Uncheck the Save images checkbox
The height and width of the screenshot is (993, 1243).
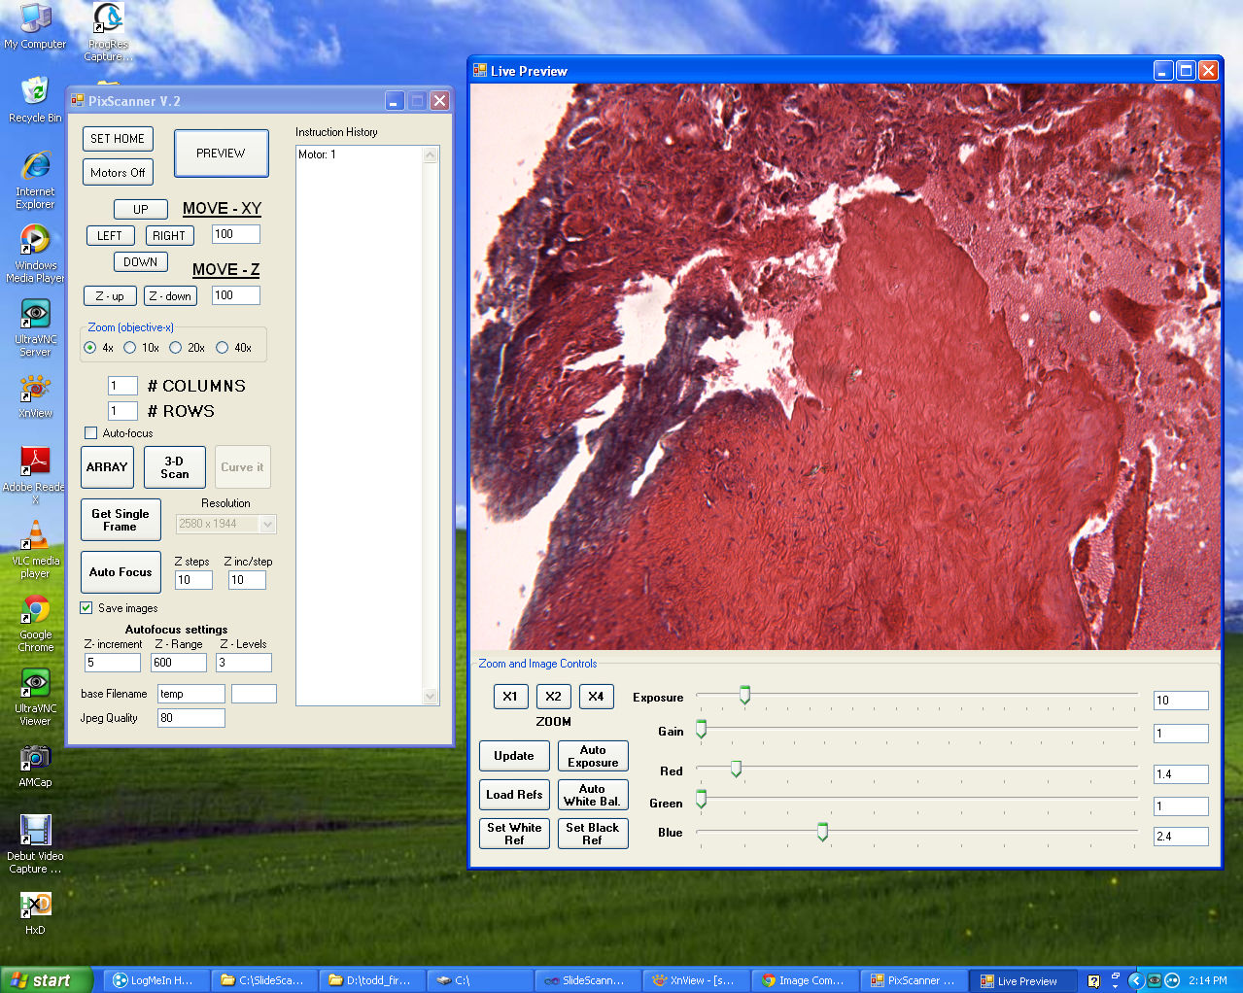(86, 608)
